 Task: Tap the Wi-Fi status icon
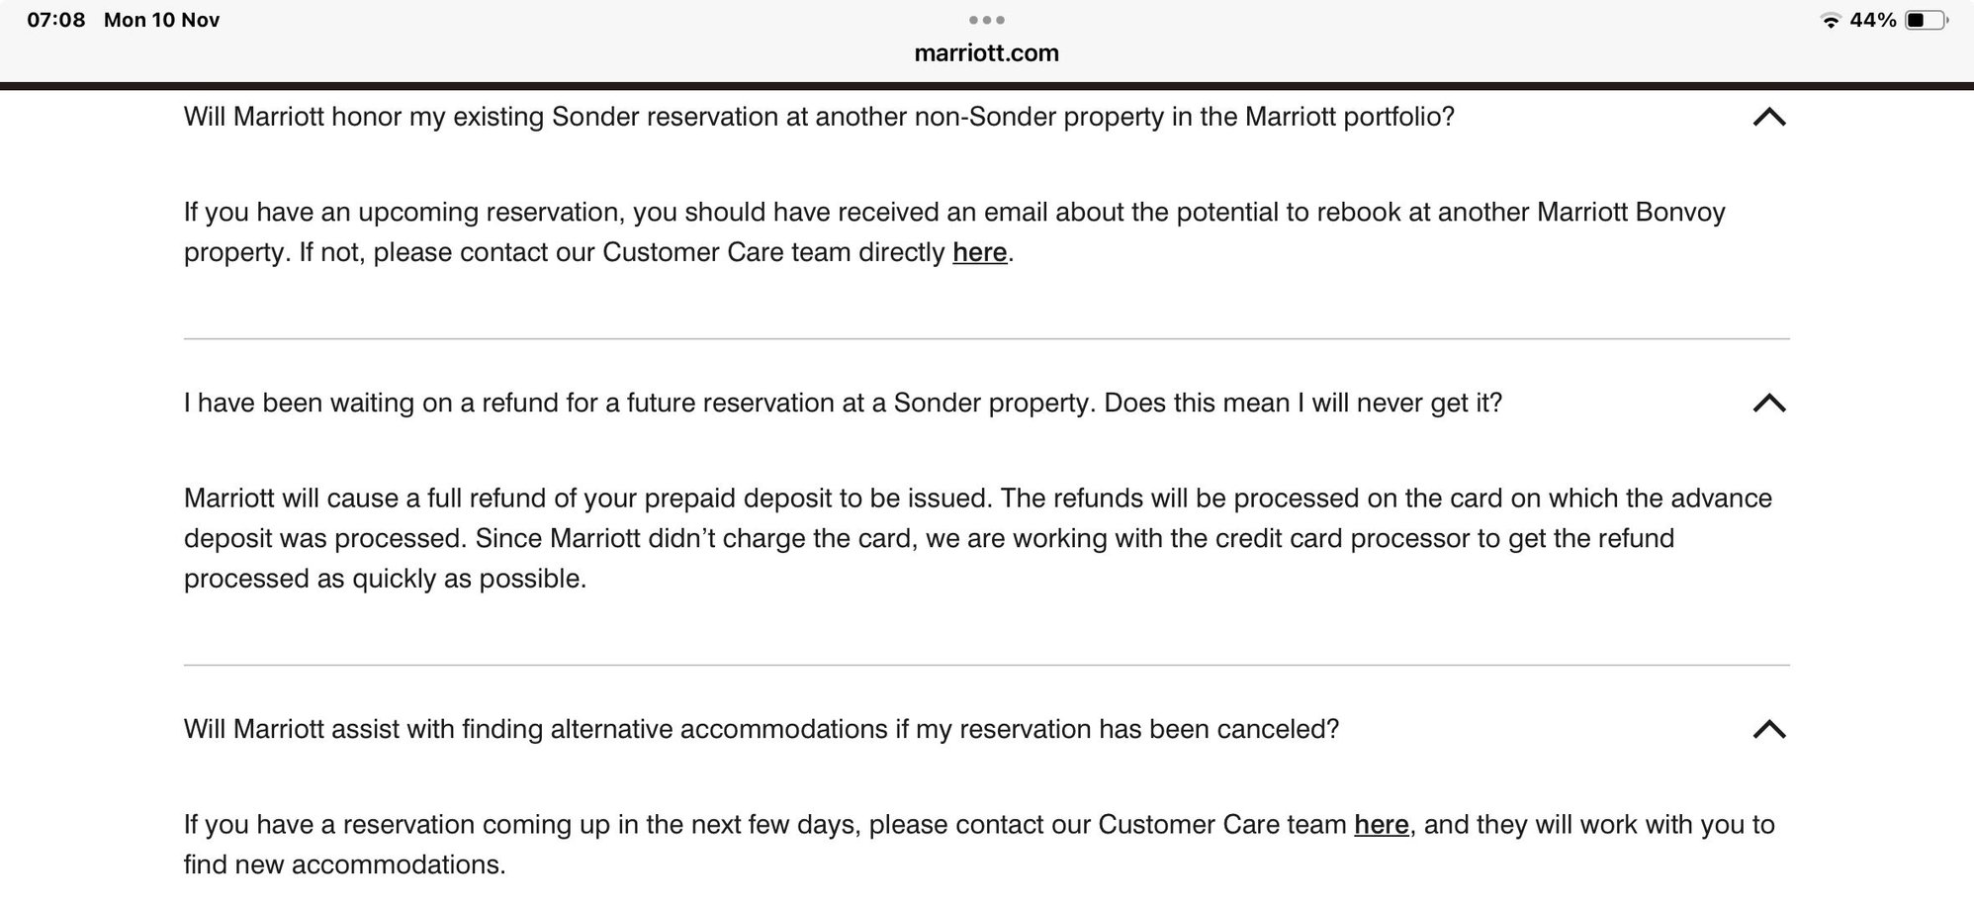[x=1831, y=21]
